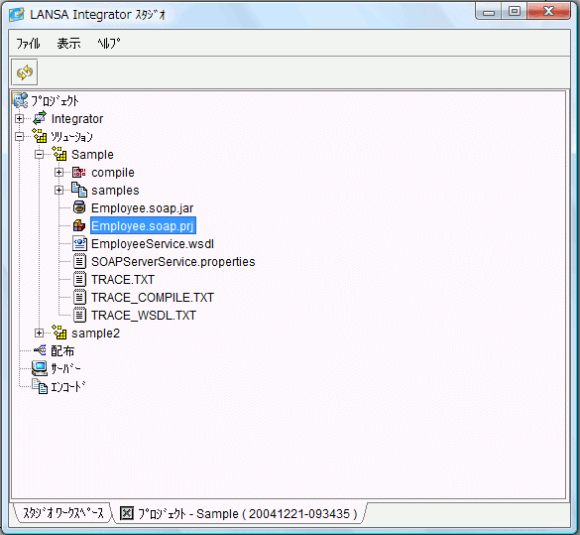The width and height of the screenshot is (580, 535).
Task: Select the EmployeeService.wsdl file icon
Action: 79,243
